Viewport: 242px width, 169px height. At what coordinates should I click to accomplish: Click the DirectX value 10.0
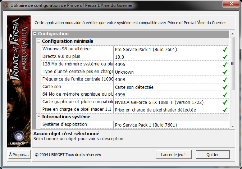(x=119, y=57)
